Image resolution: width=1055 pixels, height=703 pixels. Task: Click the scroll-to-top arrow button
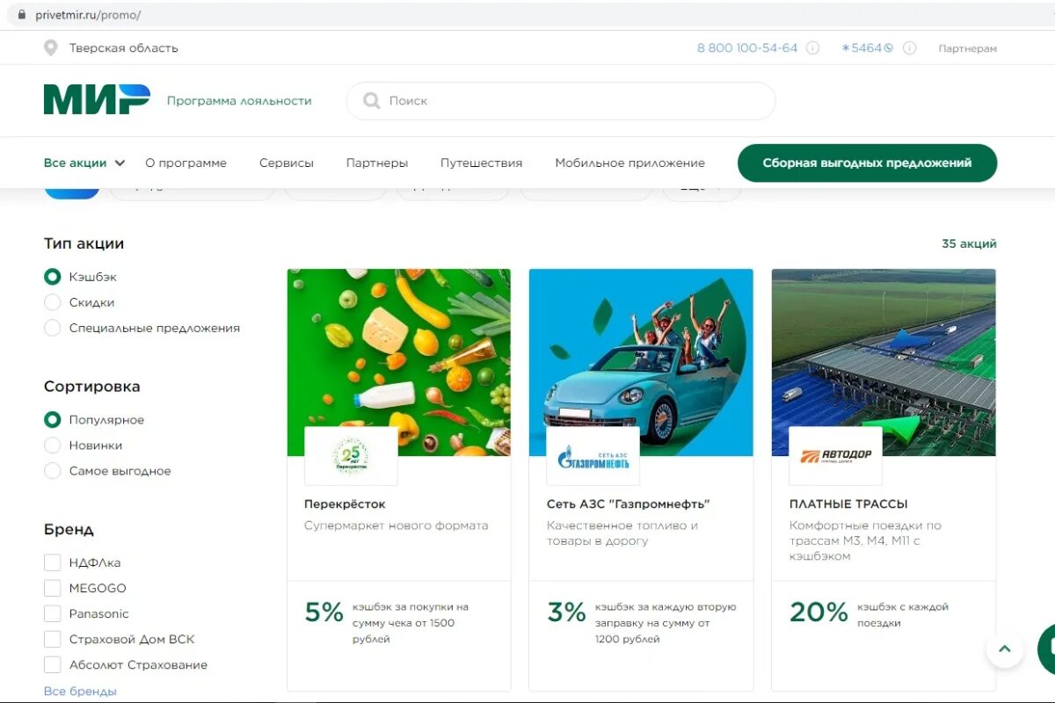coord(1005,650)
